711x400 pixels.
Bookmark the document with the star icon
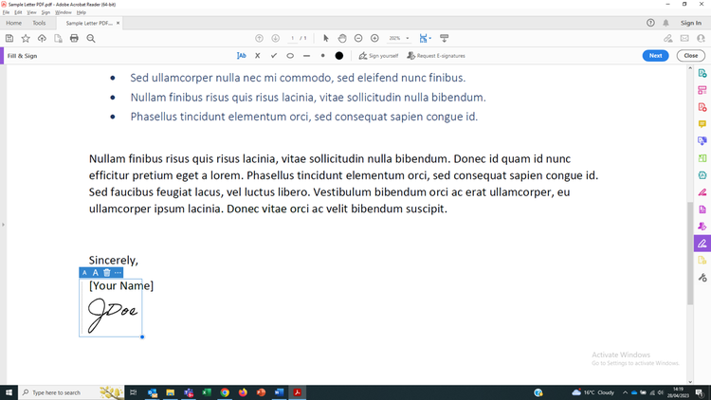[26, 39]
